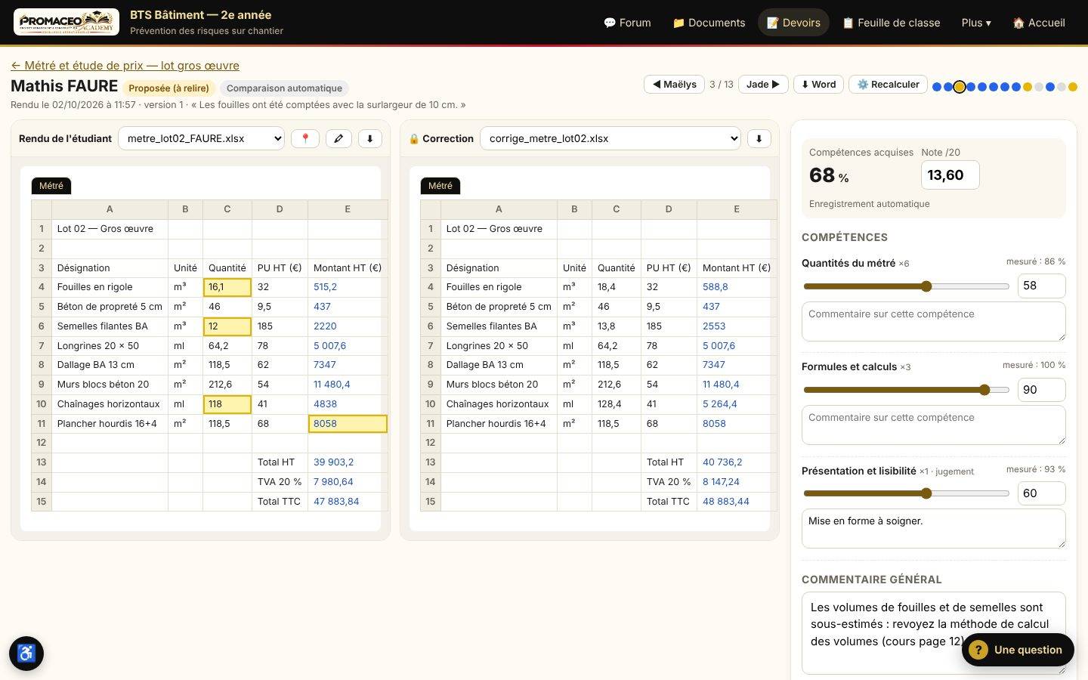Click the Note /20 input field
Viewport: 1088px width, 680px height.
pos(950,175)
